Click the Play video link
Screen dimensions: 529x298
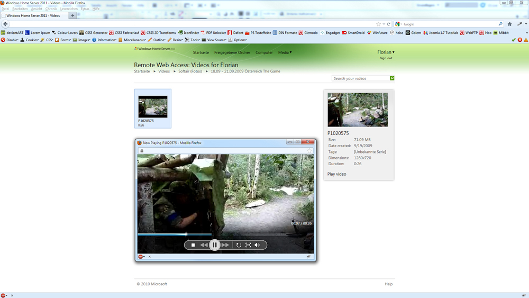tap(336, 174)
